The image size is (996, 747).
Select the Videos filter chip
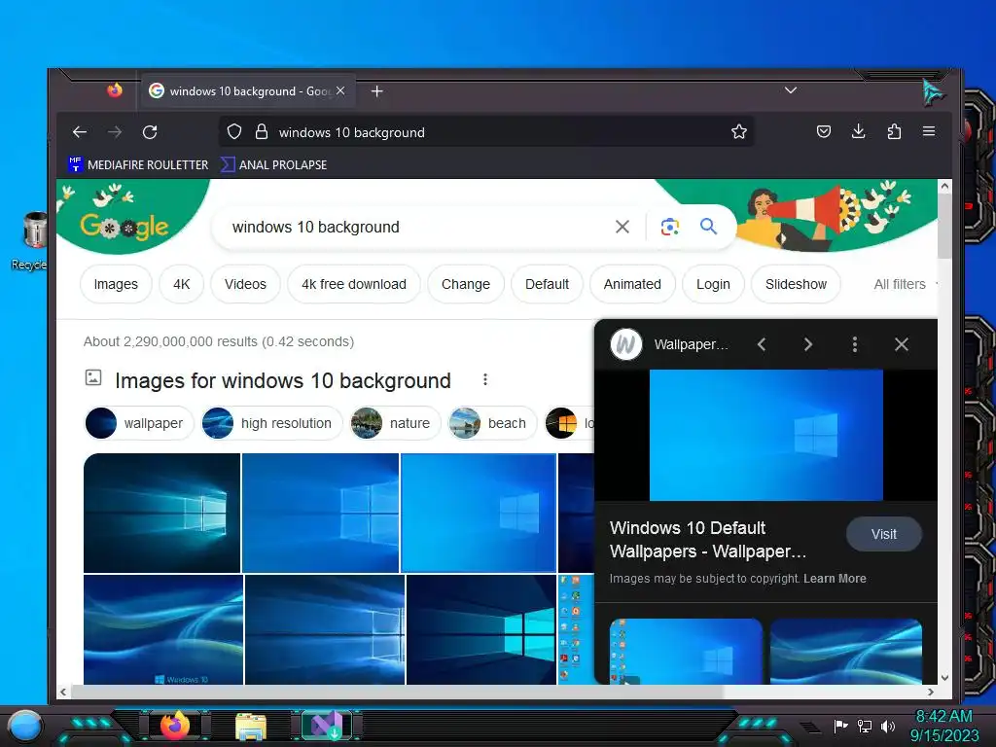point(245,284)
